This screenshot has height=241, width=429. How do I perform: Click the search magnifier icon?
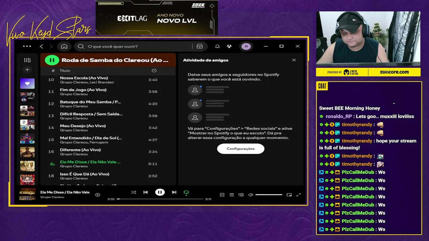(81, 46)
